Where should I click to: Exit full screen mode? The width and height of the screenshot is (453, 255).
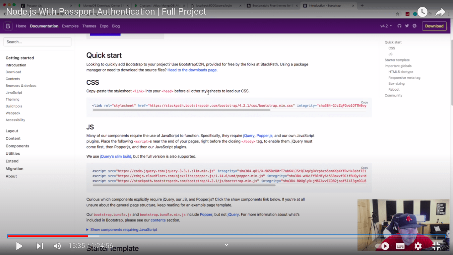(436, 246)
